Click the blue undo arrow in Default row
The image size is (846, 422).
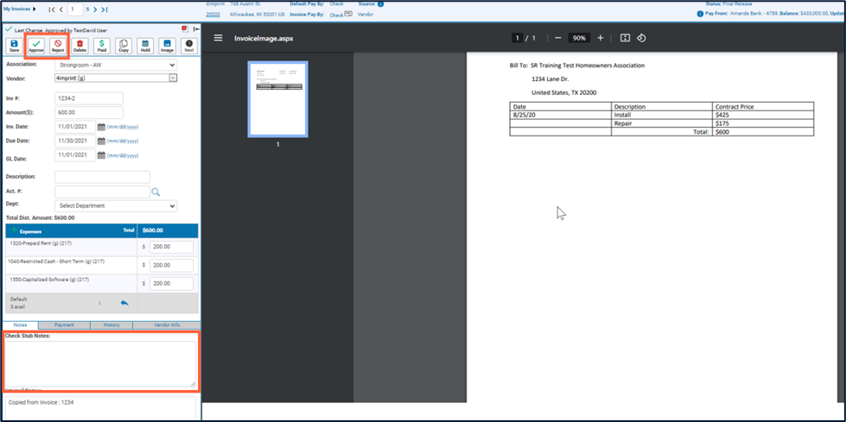(124, 303)
